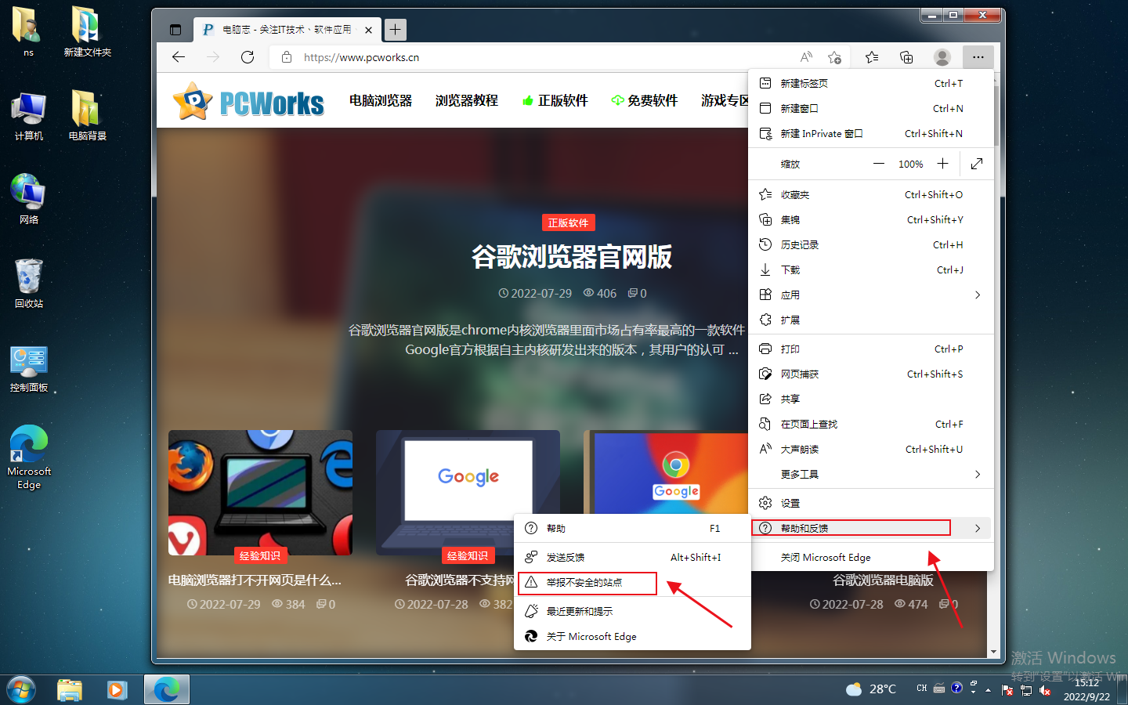Open the Collections toolbar icon
Viewport: 1128px width, 705px height.
[906, 57]
